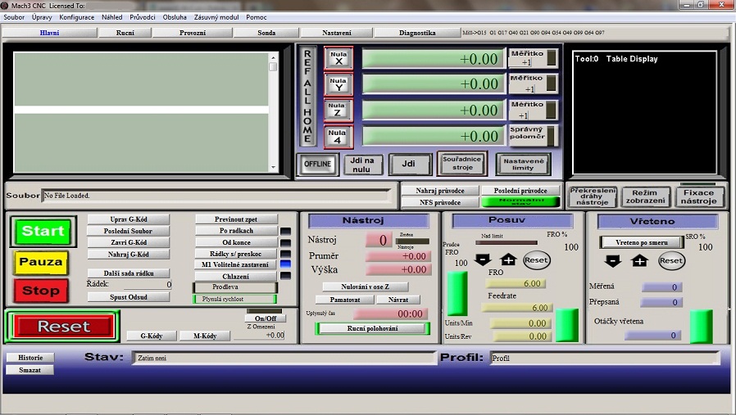Toggle the OFFLINE mode button
This screenshot has height=415, width=736.
(x=317, y=165)
